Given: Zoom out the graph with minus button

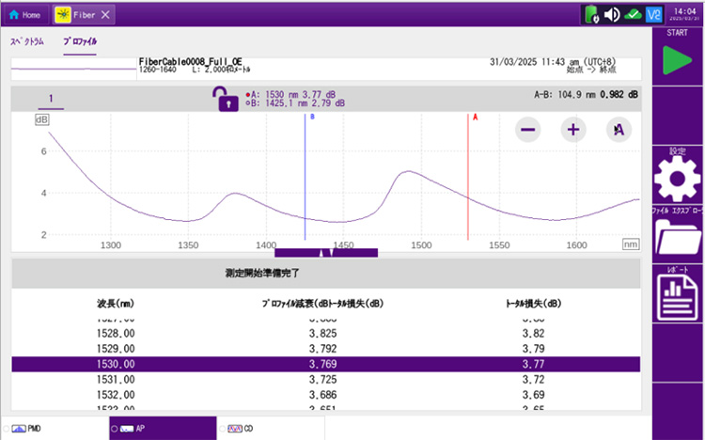Looking at the screenshot, I should pos(528,131).
